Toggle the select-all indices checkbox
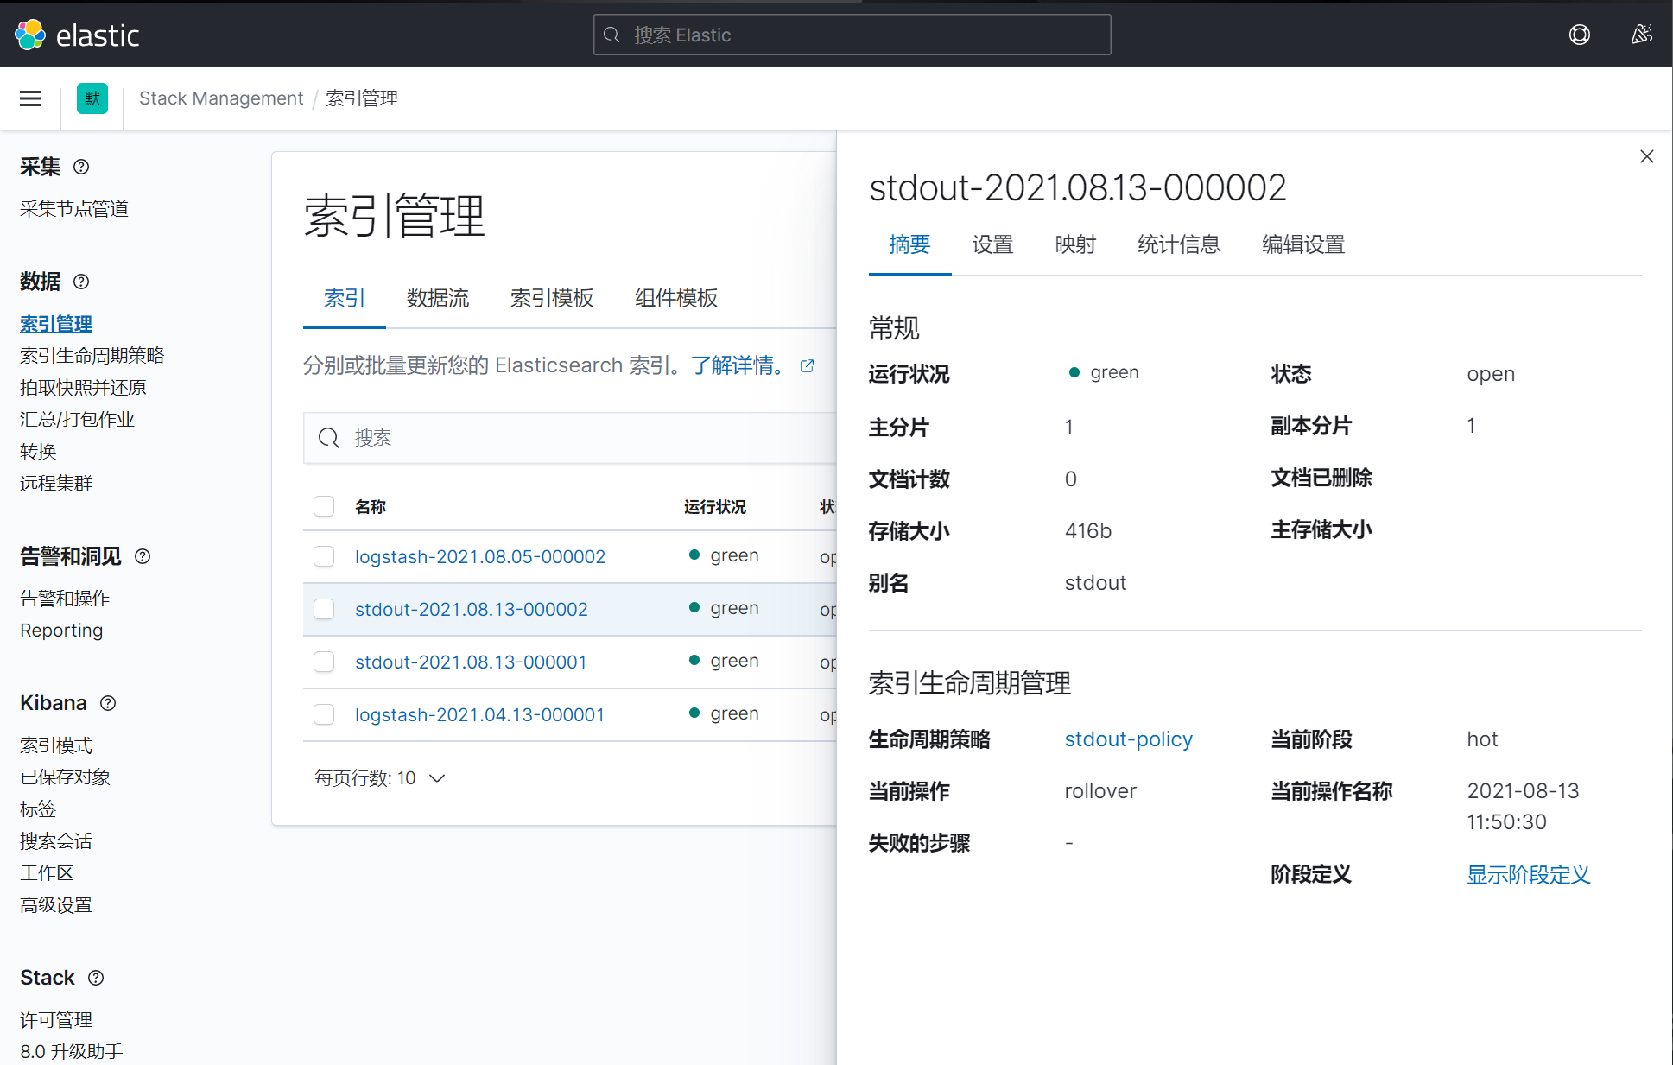The image size is (1673, 1065). coord(324,506)
